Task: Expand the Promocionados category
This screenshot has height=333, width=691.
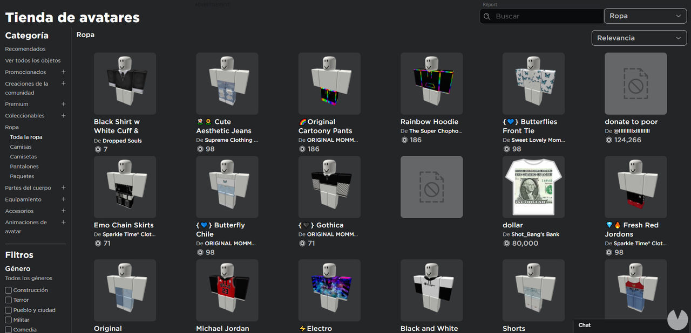Action: pyautogui.click(x=63, y=72)
